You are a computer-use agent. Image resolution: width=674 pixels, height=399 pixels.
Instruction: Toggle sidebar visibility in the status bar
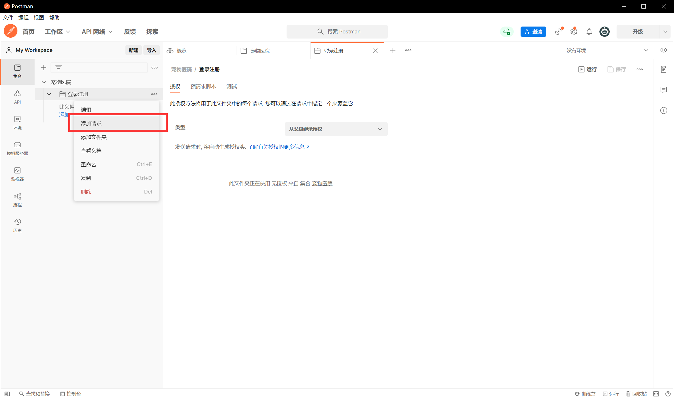[x=7, y=394]
